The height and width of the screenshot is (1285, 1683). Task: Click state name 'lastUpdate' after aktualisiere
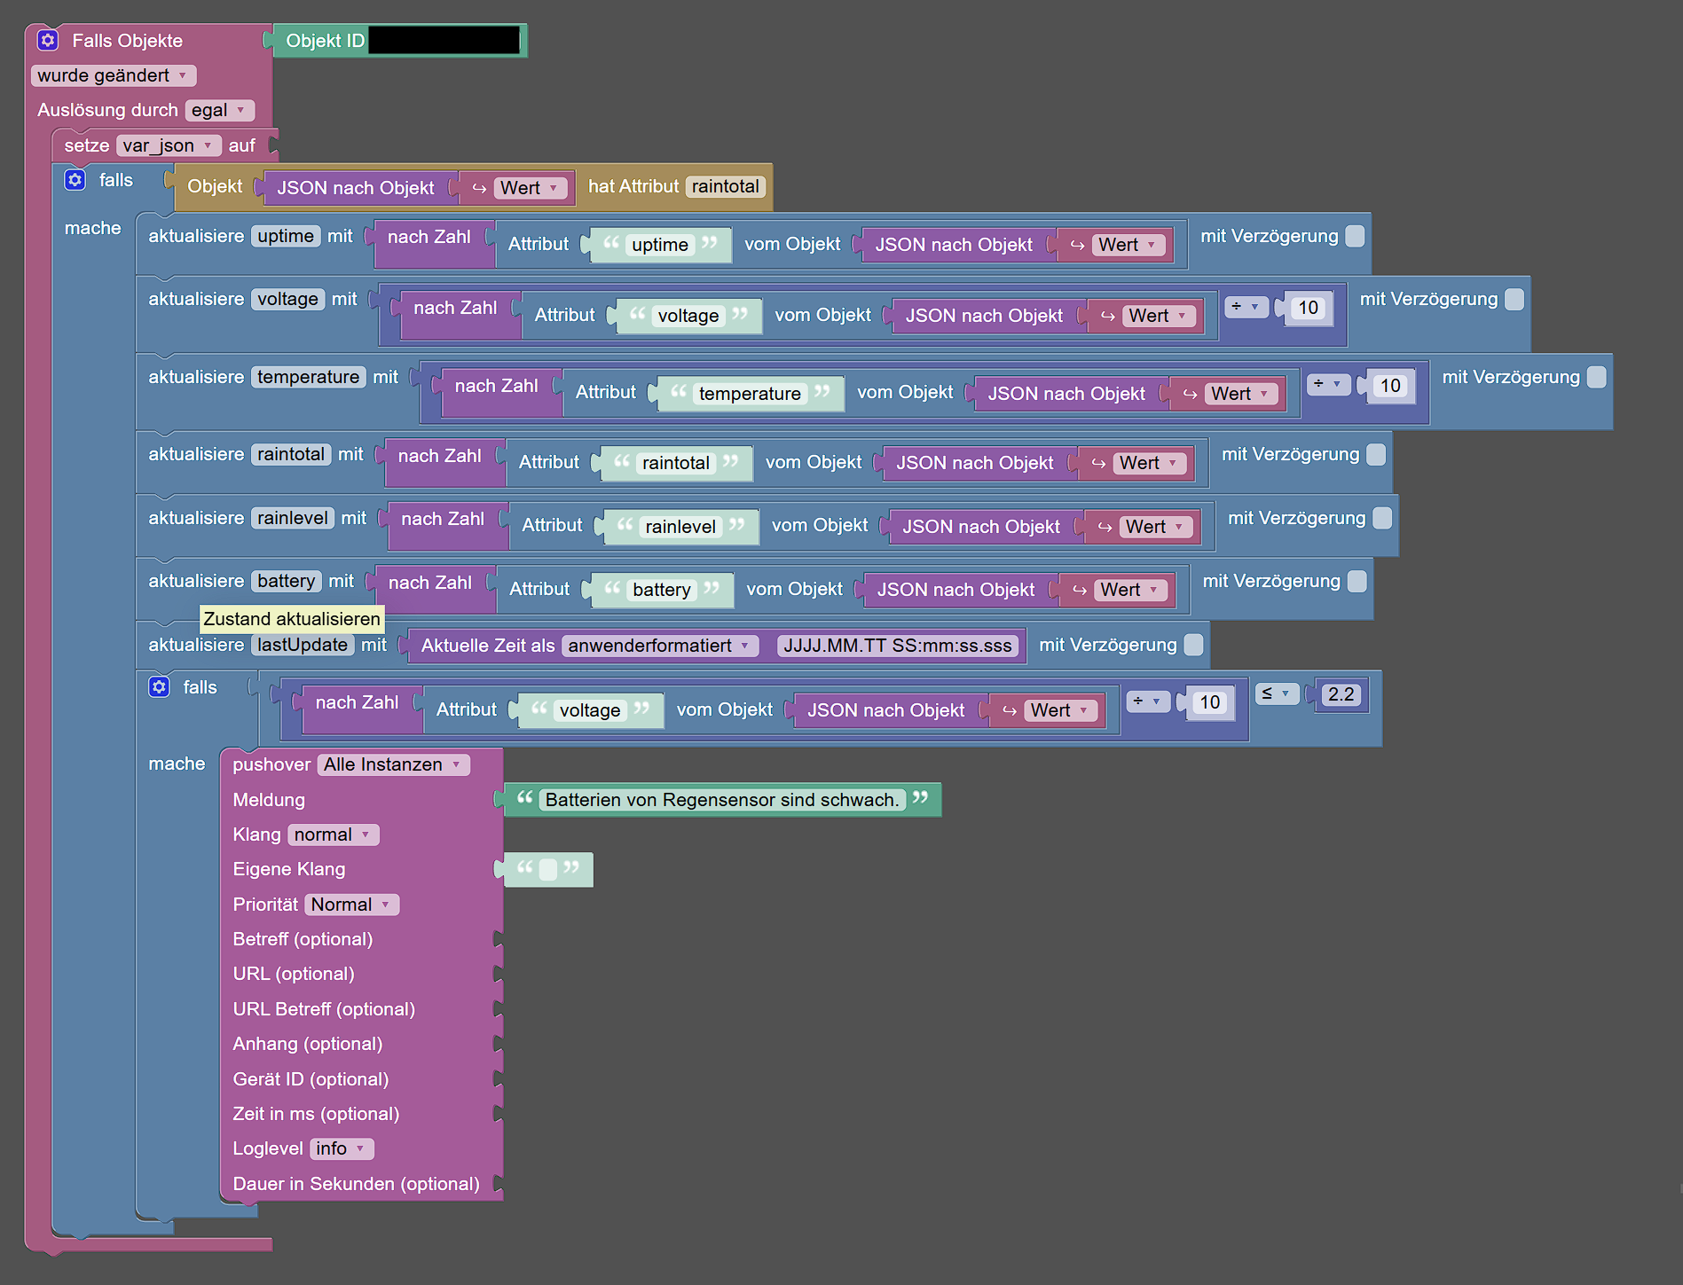click(x=303, y=645)
